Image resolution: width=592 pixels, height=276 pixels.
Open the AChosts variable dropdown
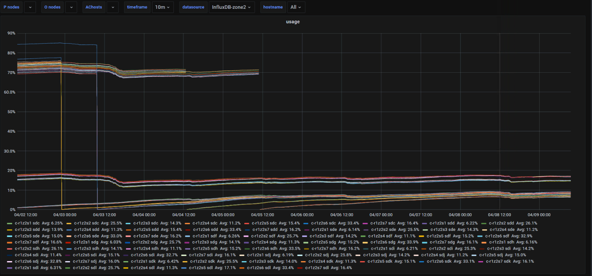pyautogui.click(x=112, y=7)
